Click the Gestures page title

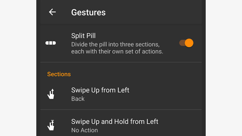pos(88,12)
